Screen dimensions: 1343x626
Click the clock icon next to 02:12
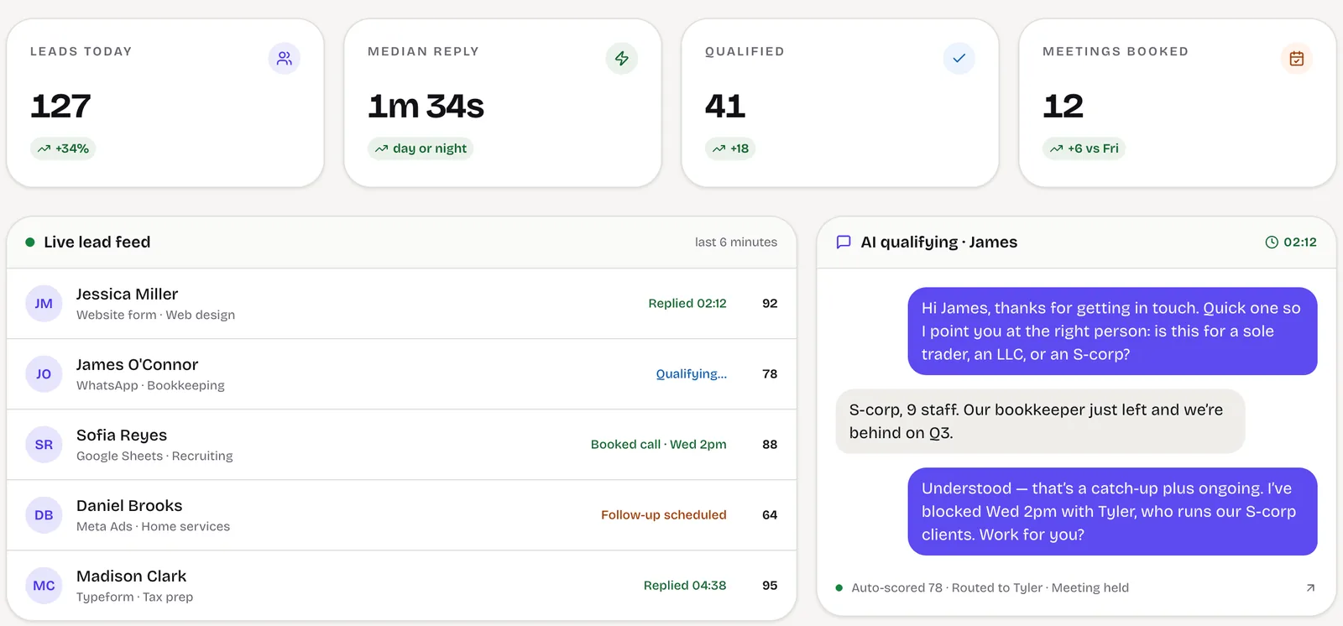(1272, 243)
